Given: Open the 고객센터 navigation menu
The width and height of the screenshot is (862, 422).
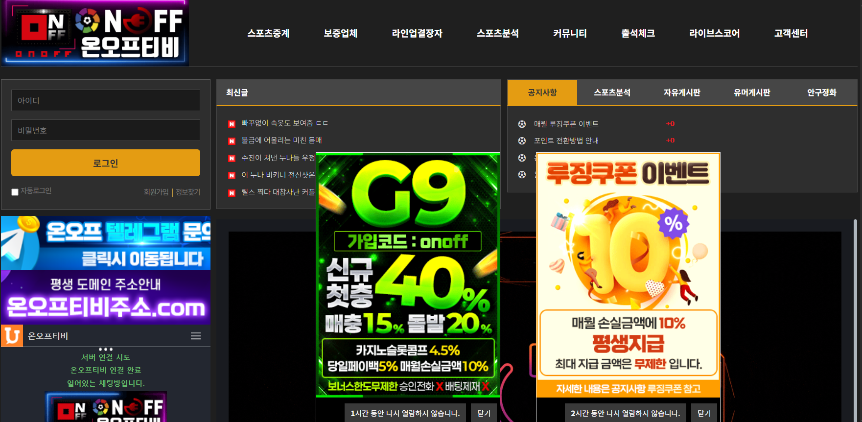Looking at the screenshot, I should click(x=791, y=33).
